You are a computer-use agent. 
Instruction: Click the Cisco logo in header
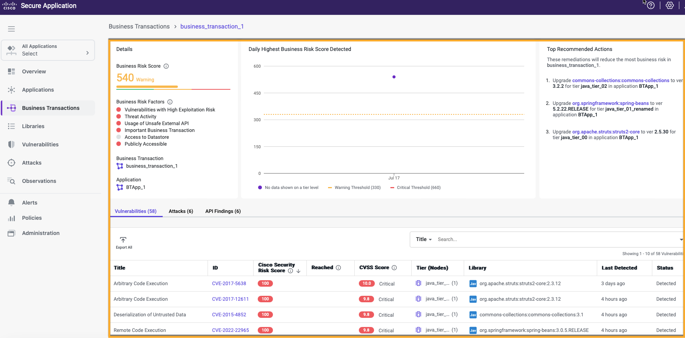coord(10,5)
